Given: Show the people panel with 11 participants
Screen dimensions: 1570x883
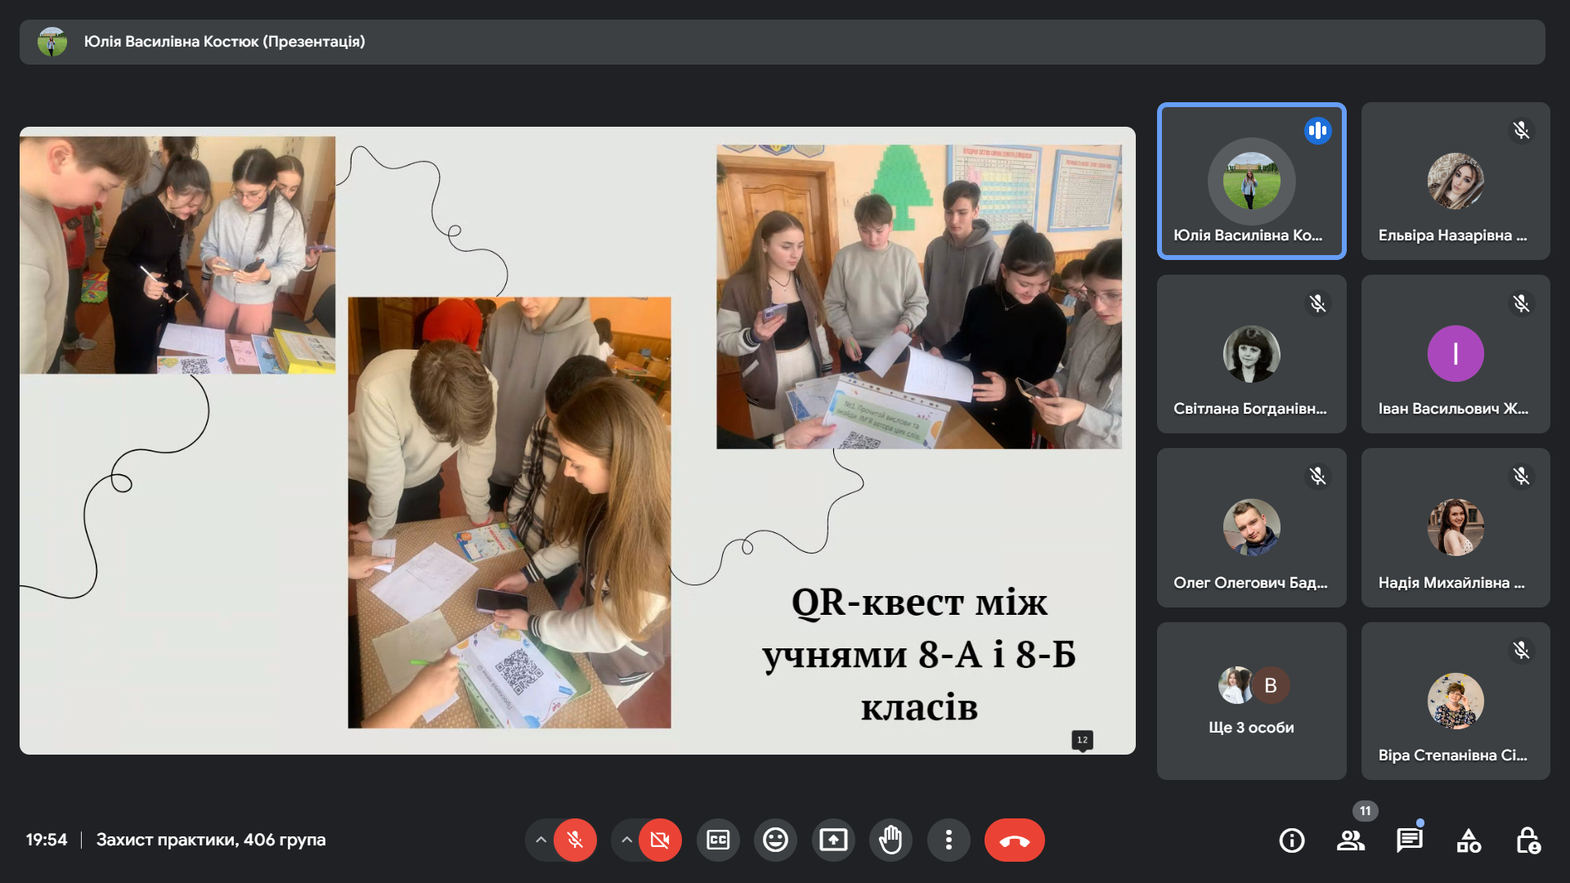Looking at the screenshot, I should pos(1351,840).
